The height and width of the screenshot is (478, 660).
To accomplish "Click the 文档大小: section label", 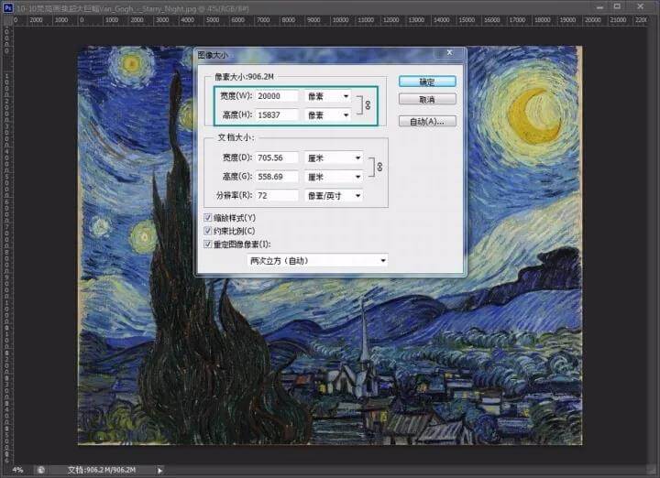I will (x=236, y=137).
